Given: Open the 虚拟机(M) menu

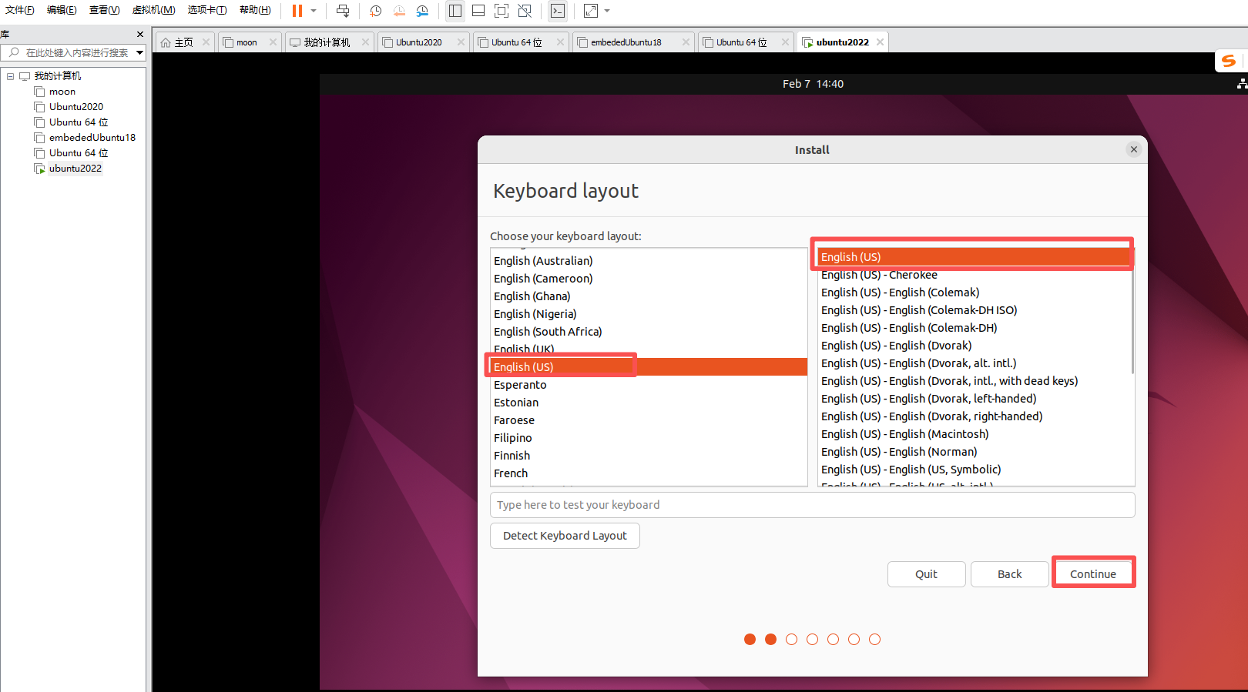Looking at the screenshot, I should (x=153, y=10).
